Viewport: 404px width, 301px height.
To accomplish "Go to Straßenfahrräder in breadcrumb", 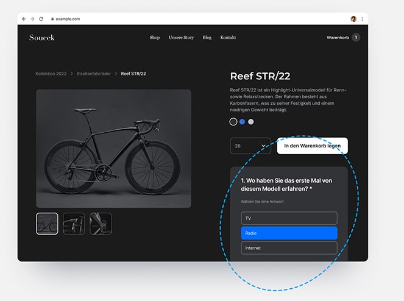I will pyautogui.click(x=94, y=74).
